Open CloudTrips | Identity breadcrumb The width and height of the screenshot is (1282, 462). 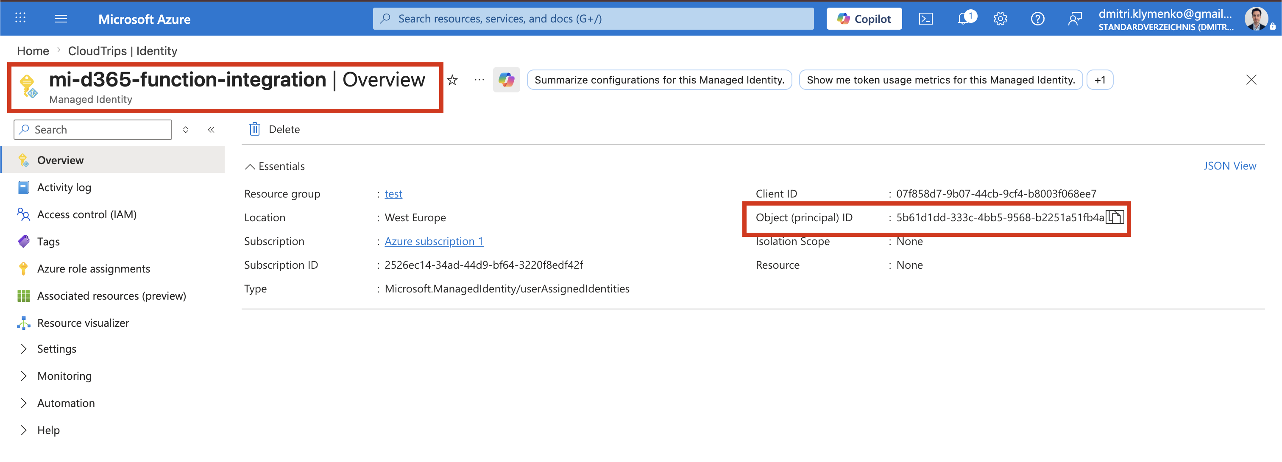point(123,51)
